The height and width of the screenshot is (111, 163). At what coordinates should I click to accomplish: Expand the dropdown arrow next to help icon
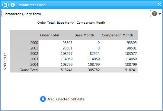160,14
